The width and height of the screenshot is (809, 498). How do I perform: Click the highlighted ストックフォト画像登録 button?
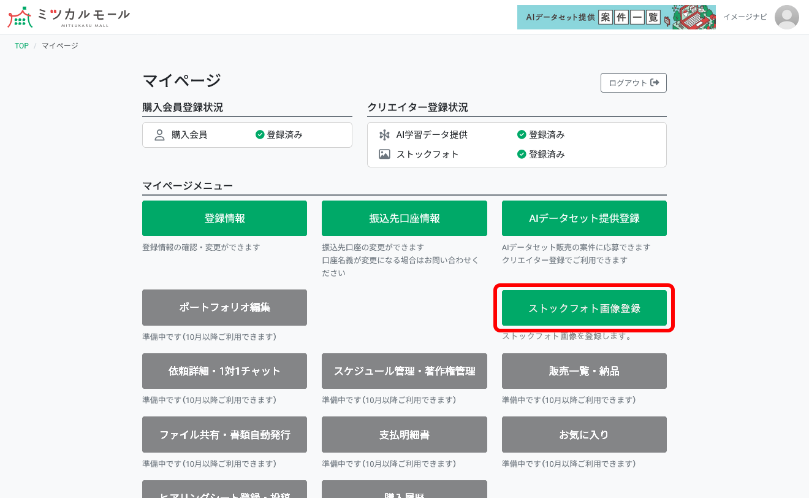pos(584,308)
